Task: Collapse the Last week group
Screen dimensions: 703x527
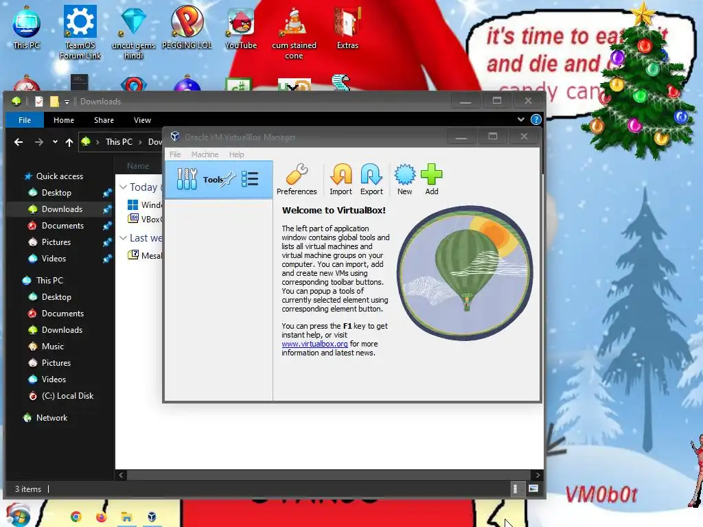Action: tap(124, 238)
